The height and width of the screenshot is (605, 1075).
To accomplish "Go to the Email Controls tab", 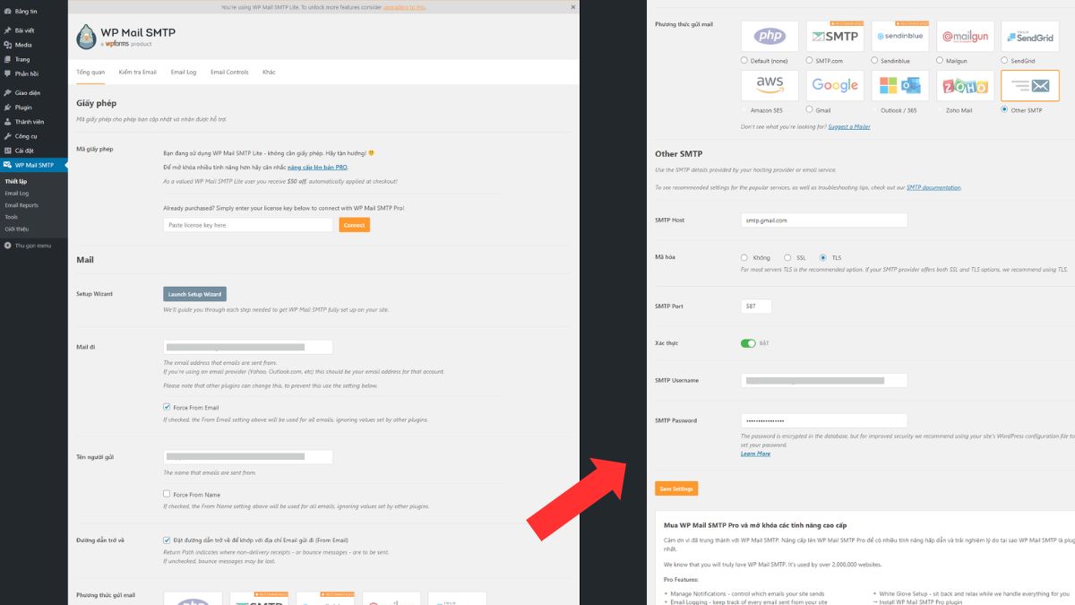I will (229, 72).
